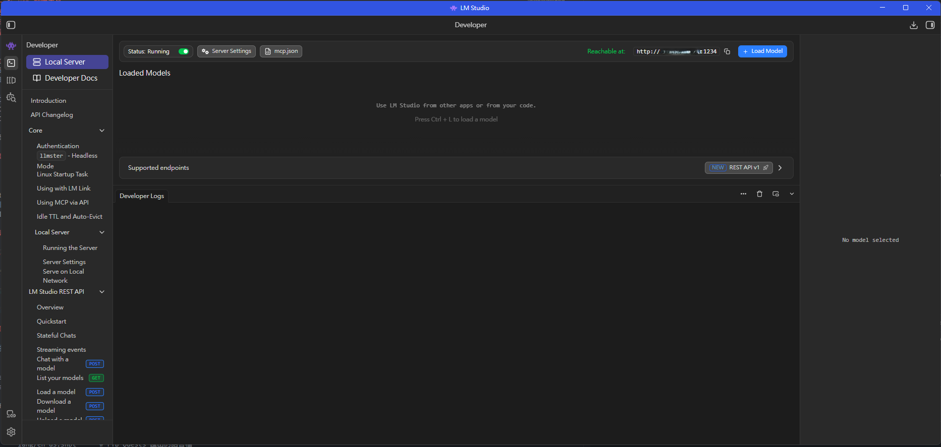Open Running the Server doc

70,248
